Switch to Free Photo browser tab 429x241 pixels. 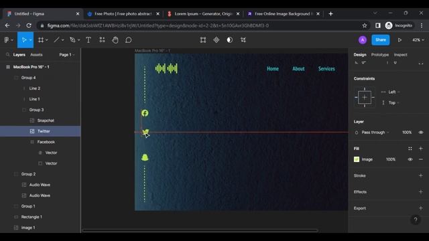[x=123, y=13]
